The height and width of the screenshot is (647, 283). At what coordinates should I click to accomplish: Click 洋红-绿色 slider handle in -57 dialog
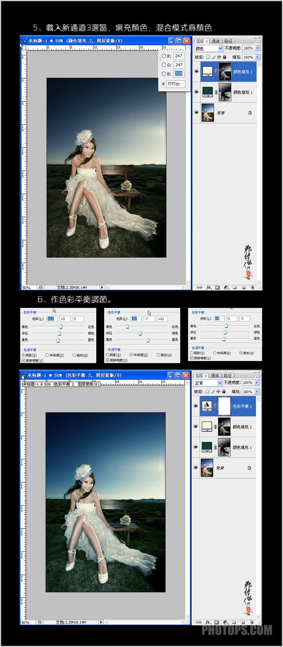[140, 333]
